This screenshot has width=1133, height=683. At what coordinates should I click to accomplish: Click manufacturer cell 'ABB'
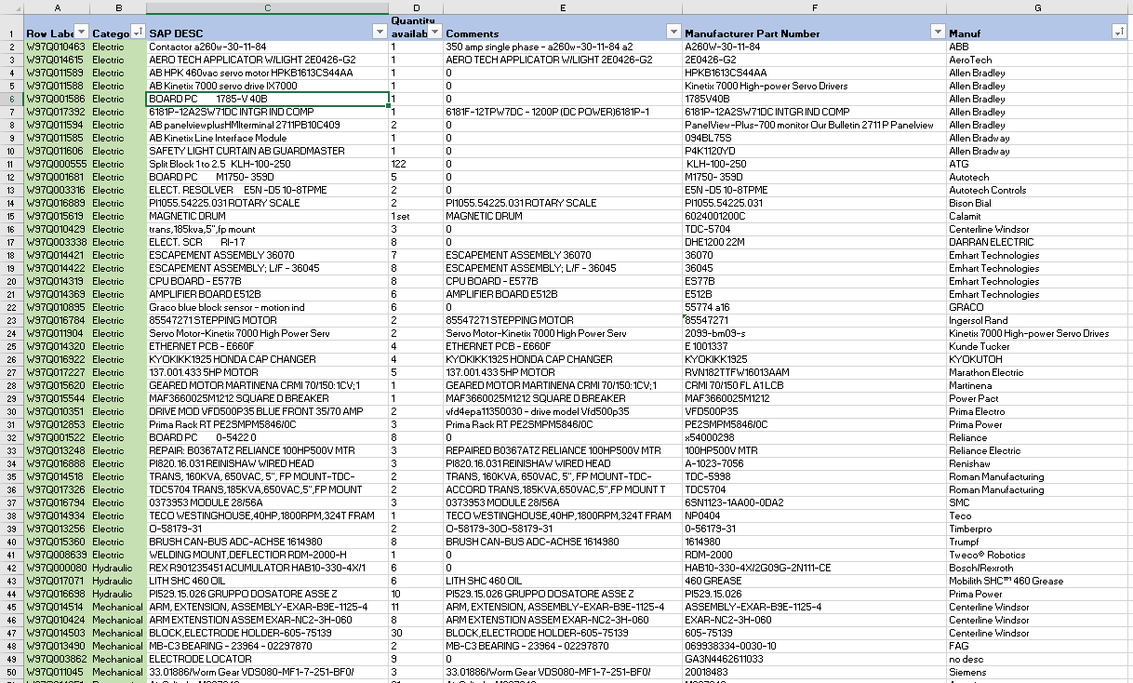pos(1037,47)
